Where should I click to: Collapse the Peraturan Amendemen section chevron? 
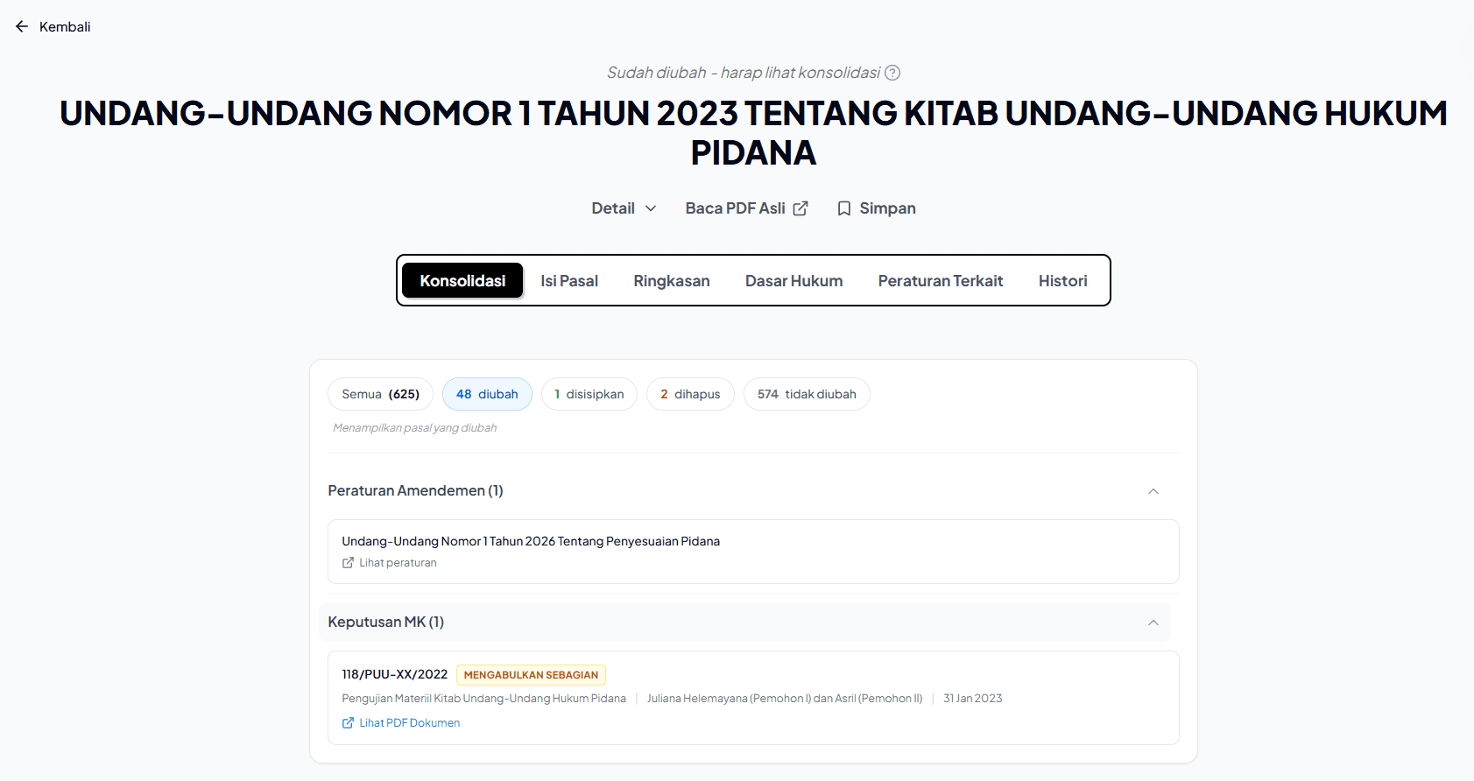tap(1153, 491)
